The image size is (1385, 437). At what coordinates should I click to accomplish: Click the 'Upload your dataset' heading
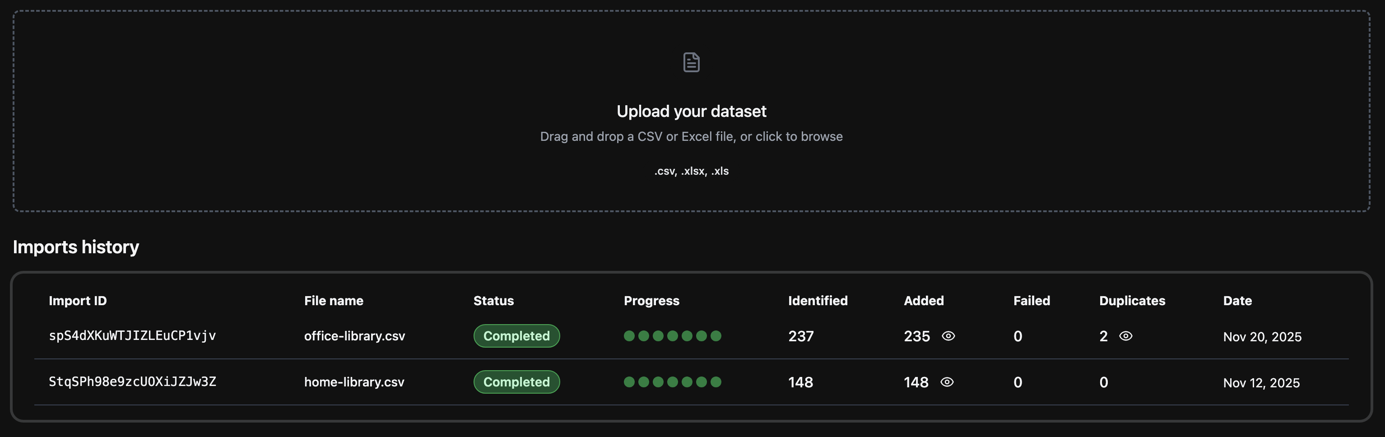pyautogui.click(x=692, y=111)
